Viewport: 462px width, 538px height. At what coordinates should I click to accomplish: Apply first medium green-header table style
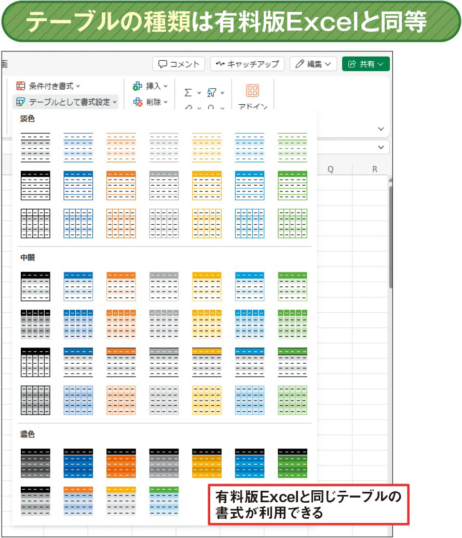[292, 286]
